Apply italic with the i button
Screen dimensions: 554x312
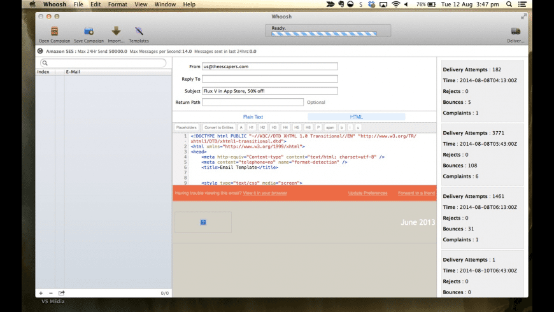pos(350,127)
